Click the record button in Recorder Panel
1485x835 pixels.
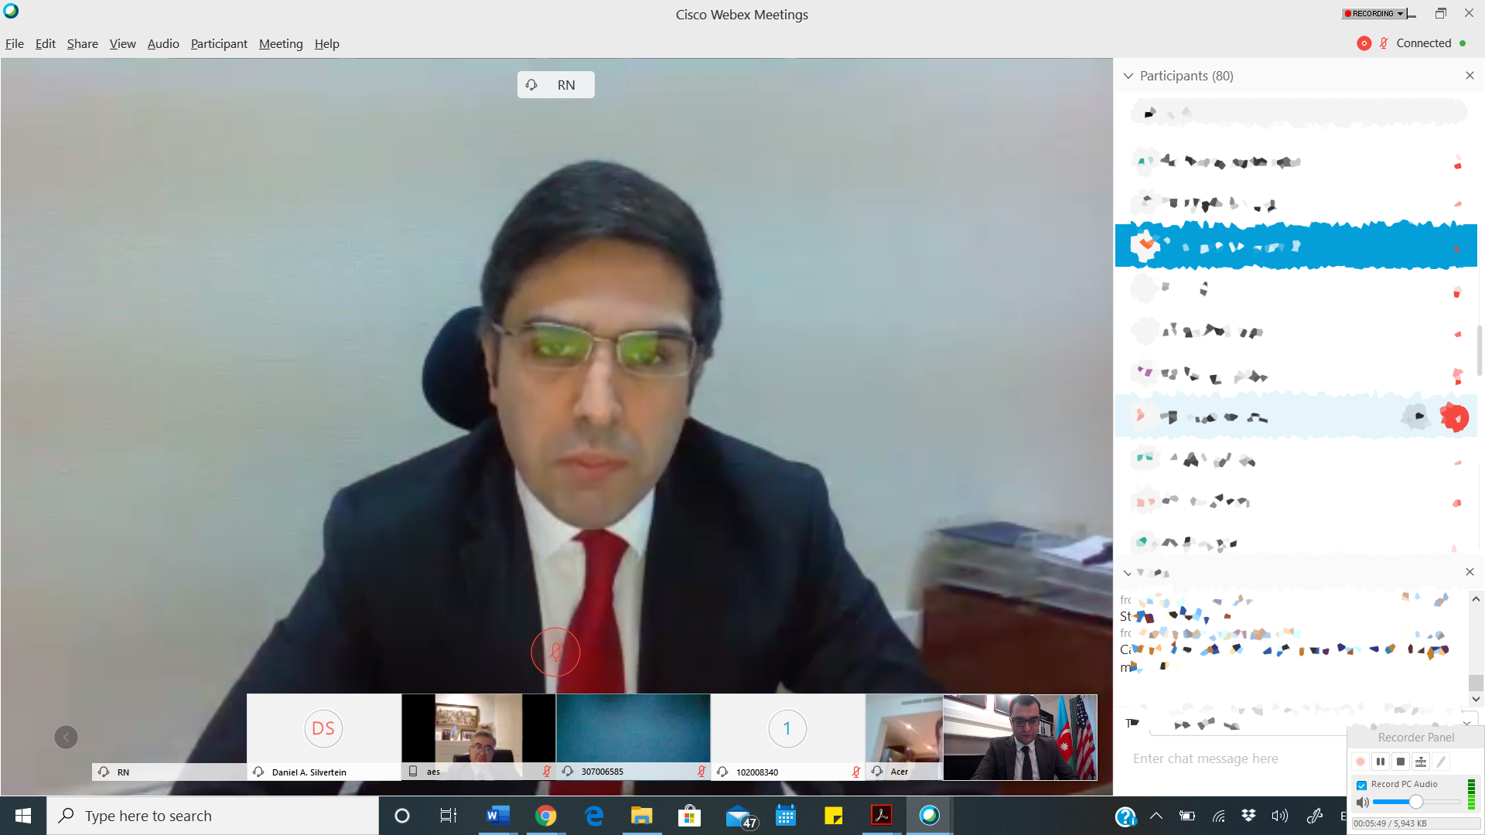pos(1360,762)
